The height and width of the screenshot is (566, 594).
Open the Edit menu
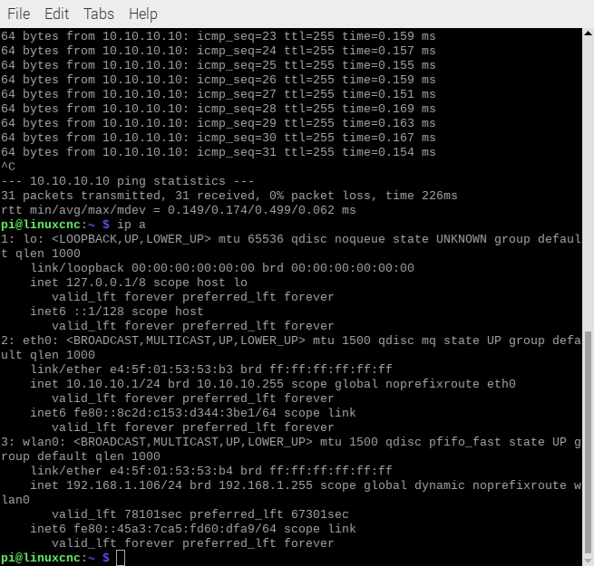click(x=57, y=14)
